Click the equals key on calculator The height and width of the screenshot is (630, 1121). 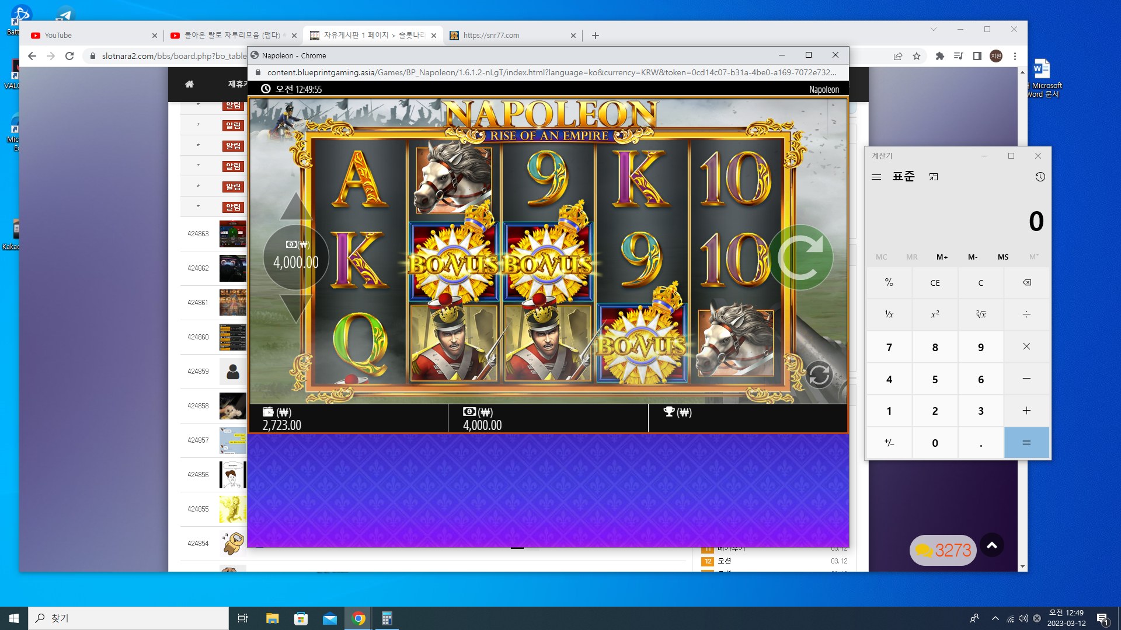click(x=1026, y=443)
